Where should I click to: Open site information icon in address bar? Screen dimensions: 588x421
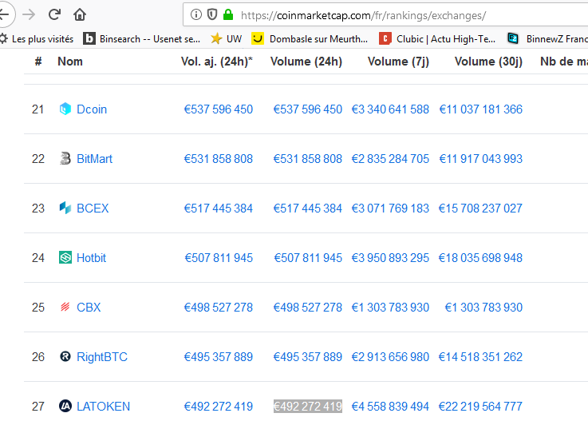pos(196,14)
